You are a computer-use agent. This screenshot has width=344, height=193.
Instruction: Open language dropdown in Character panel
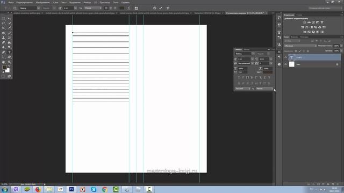click(242, 88)
